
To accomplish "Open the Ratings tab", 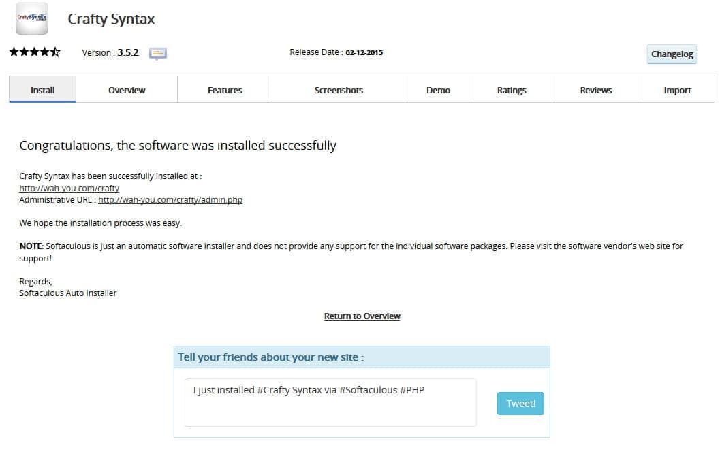I will click(x=512, y=90).
